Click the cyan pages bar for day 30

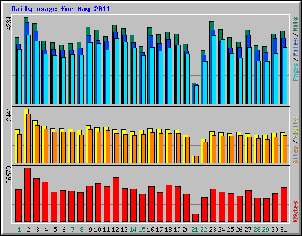276,78
